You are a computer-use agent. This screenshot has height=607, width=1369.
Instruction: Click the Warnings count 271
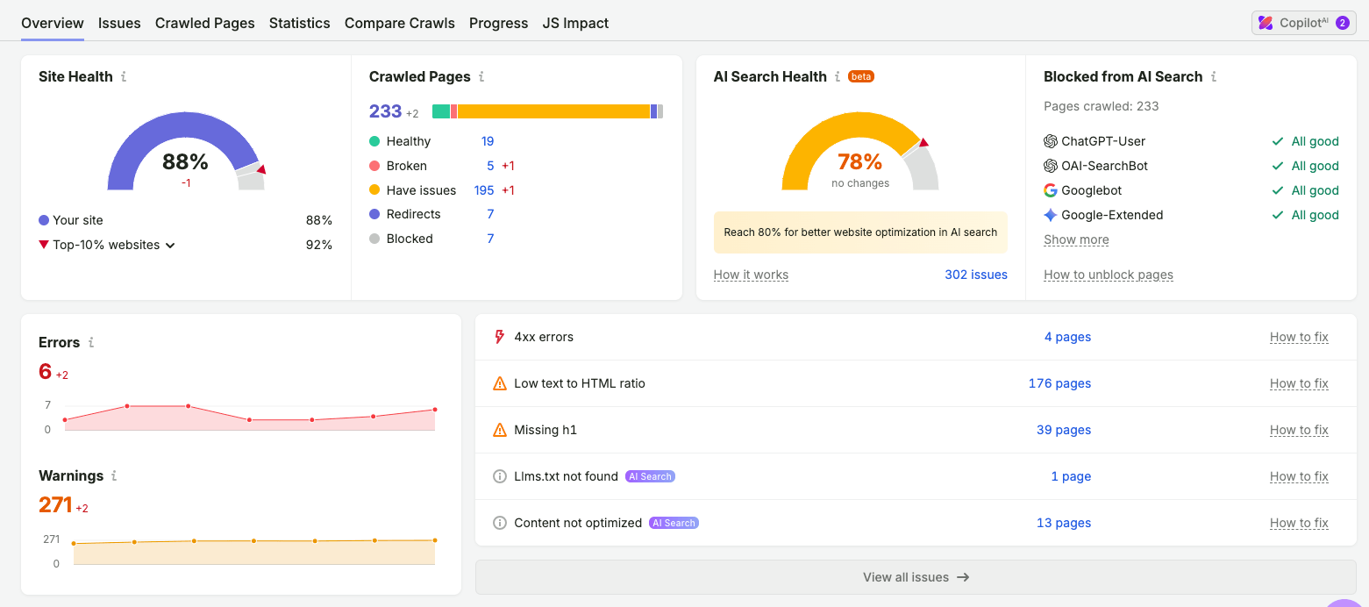[55, 505]
